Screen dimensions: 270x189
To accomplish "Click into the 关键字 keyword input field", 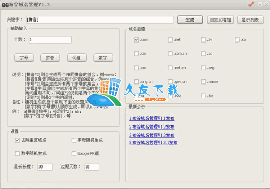I will coord(100,19).
